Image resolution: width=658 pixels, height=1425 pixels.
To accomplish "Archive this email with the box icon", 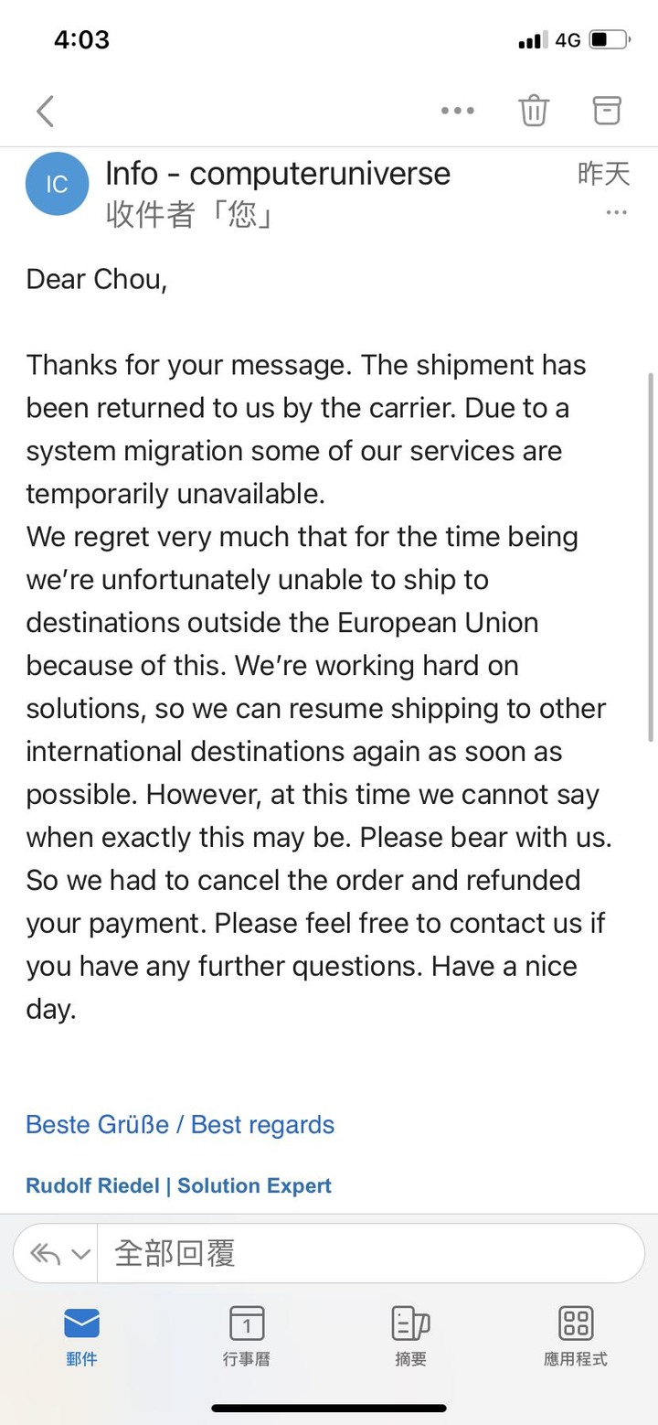I will pyautogui.click(x=607, y=110).
